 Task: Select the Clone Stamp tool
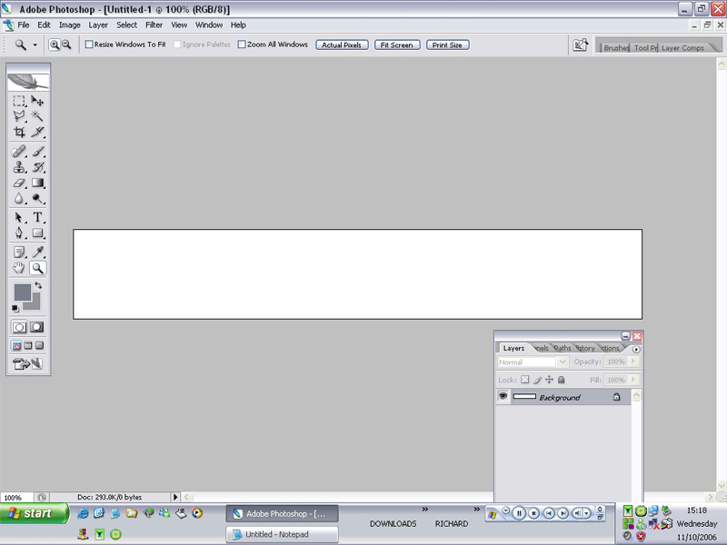pos(18,167)
